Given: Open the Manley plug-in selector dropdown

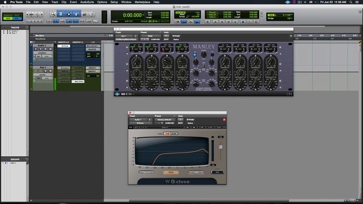Looking at the screenshot, I should click(x=126, y=39).
